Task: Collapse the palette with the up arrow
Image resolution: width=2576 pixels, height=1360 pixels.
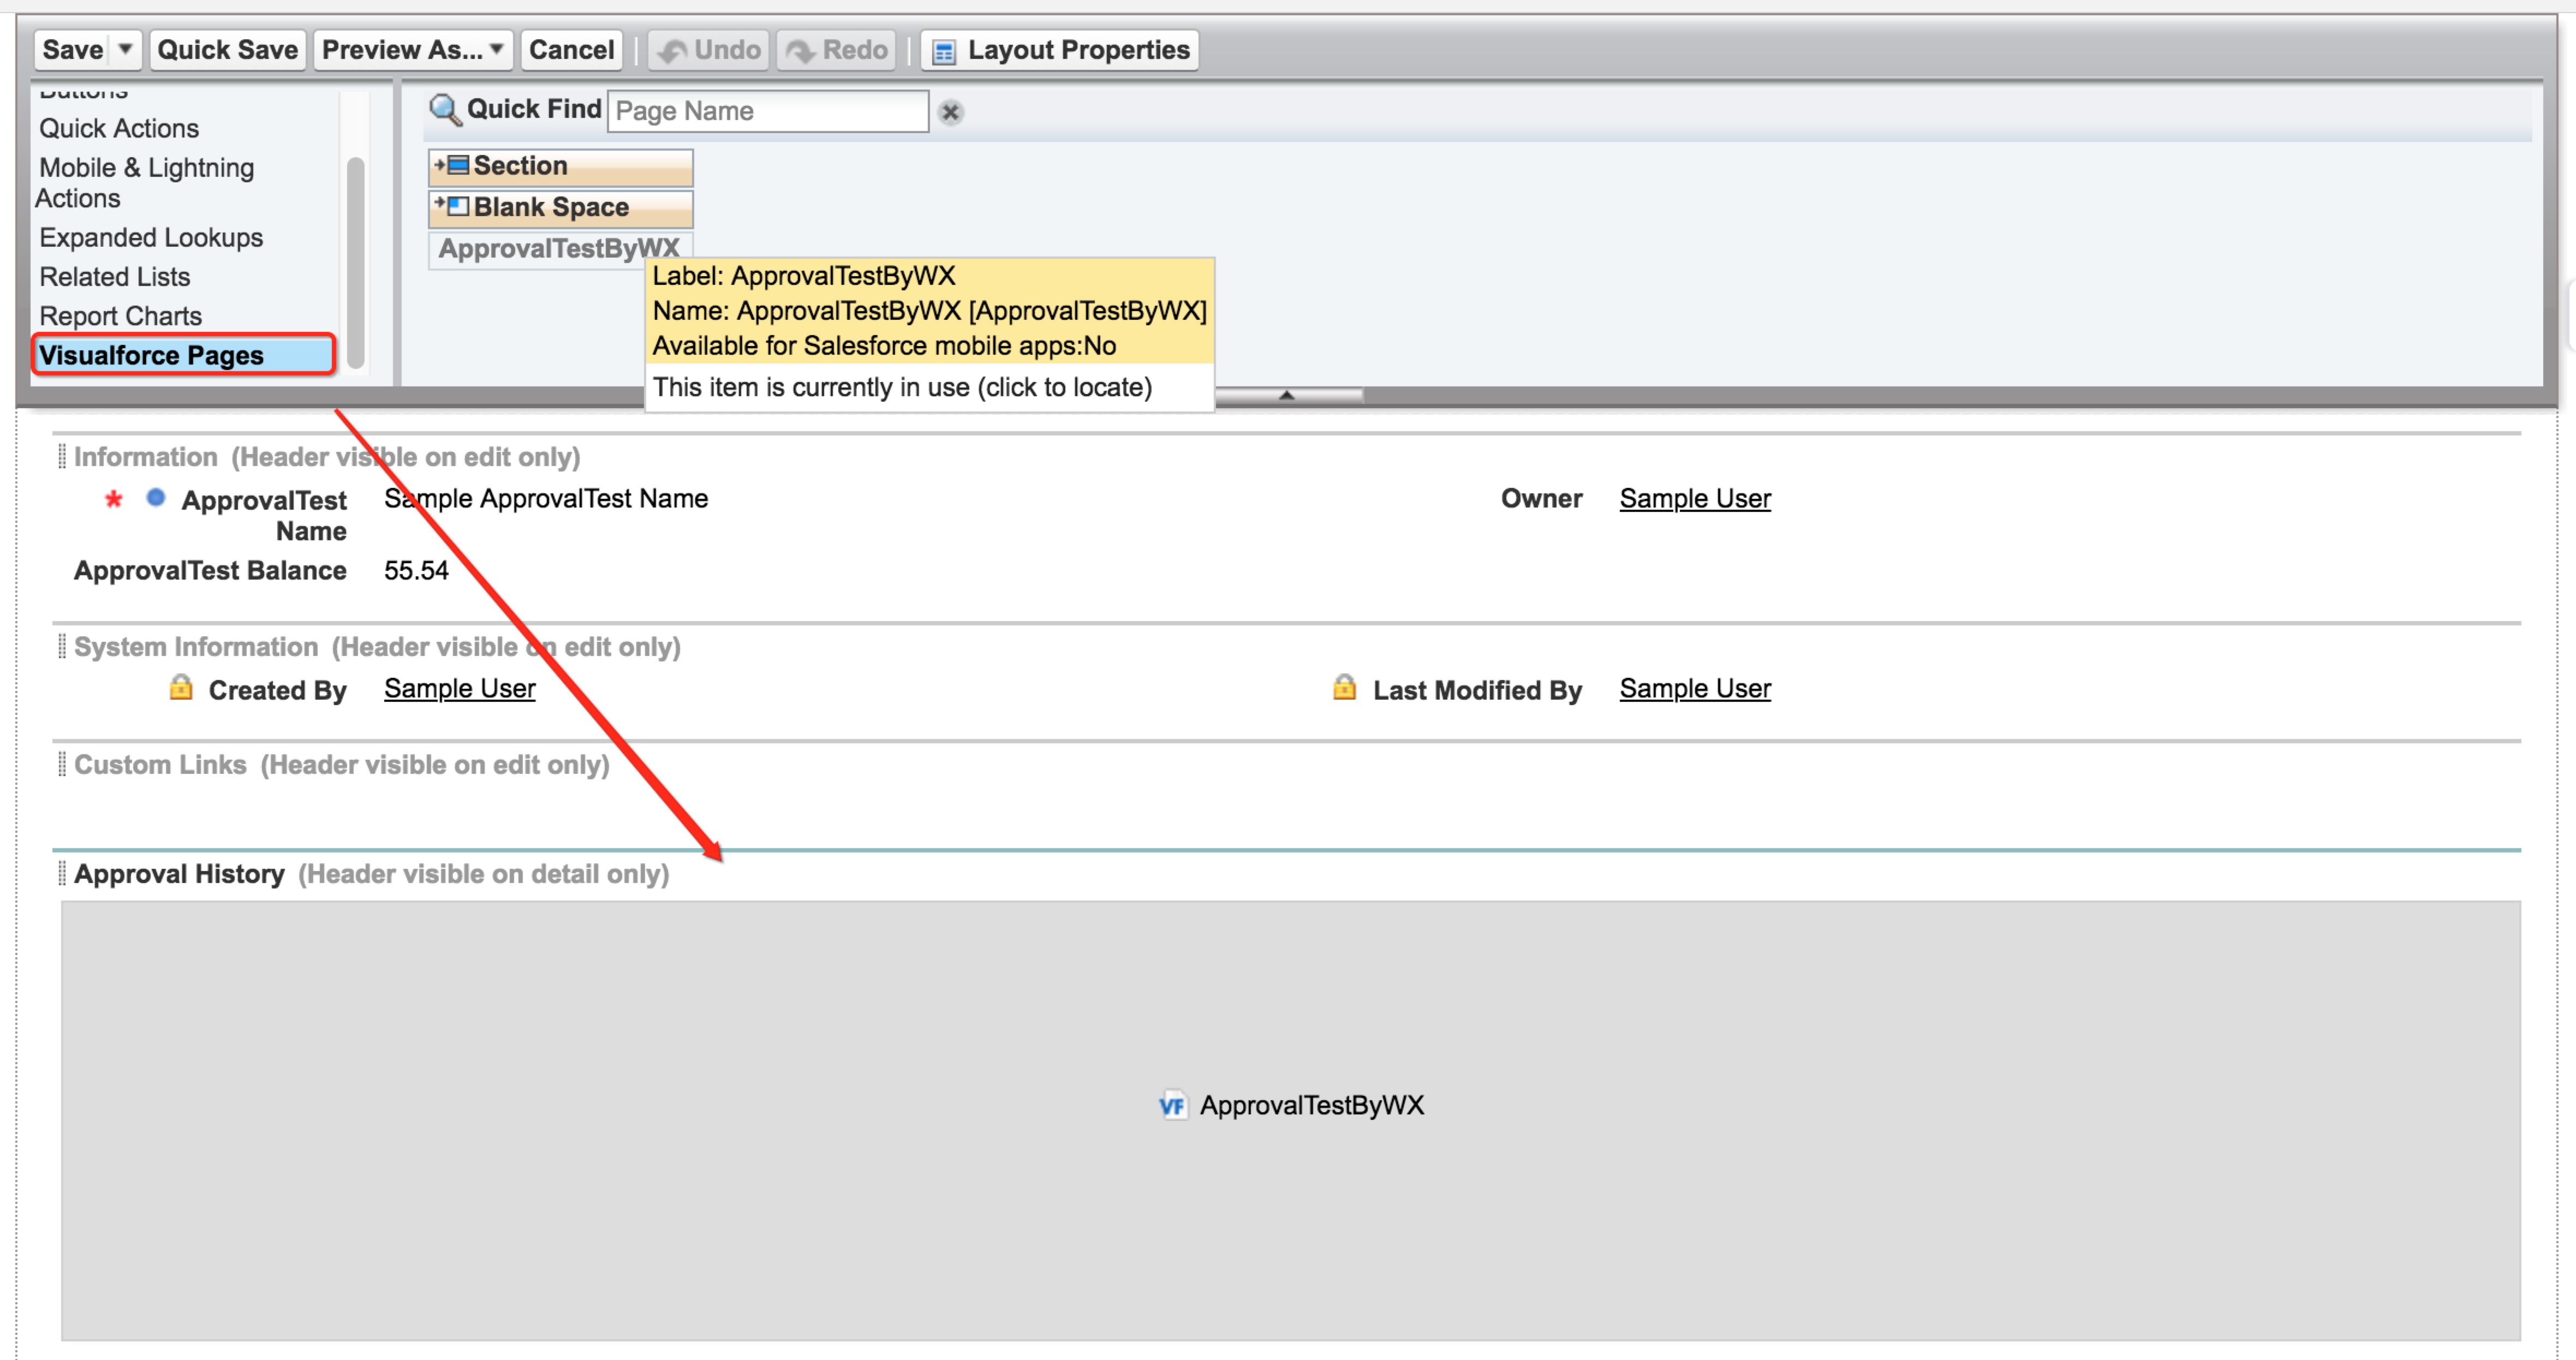Action: [1286, 395]
